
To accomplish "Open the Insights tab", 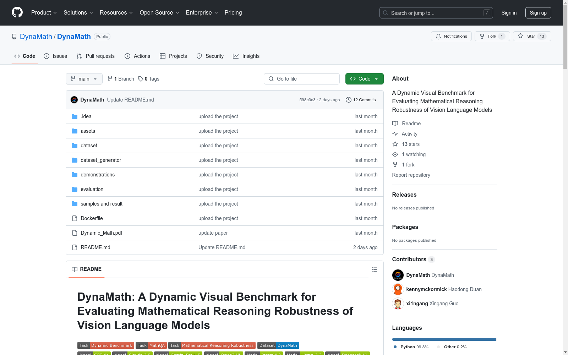I will point(246,56).
